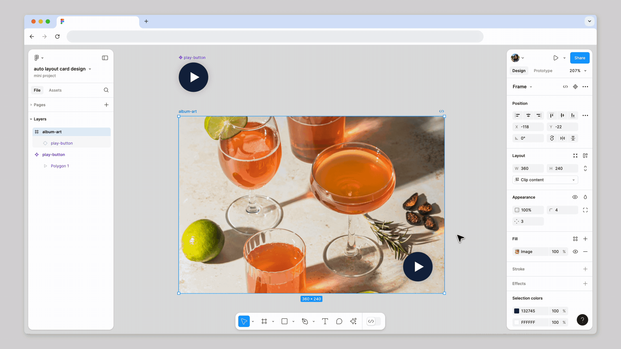Switch to the Prototype tab

coord(543,71)
